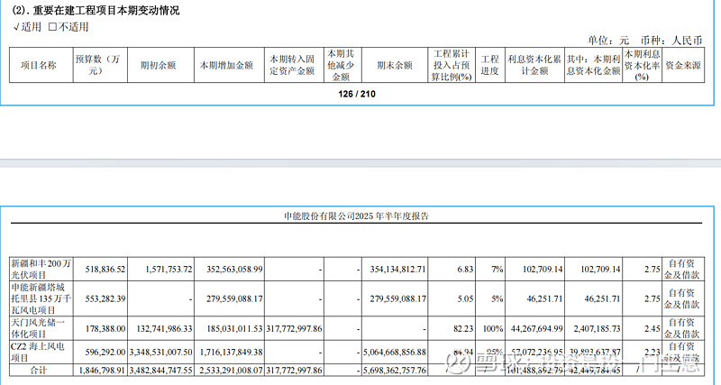Image resolution: width=721 pixels, height=385 pixels.
Task: Click the 单位：元 币种：人民币 note
Action: [644, 41]
